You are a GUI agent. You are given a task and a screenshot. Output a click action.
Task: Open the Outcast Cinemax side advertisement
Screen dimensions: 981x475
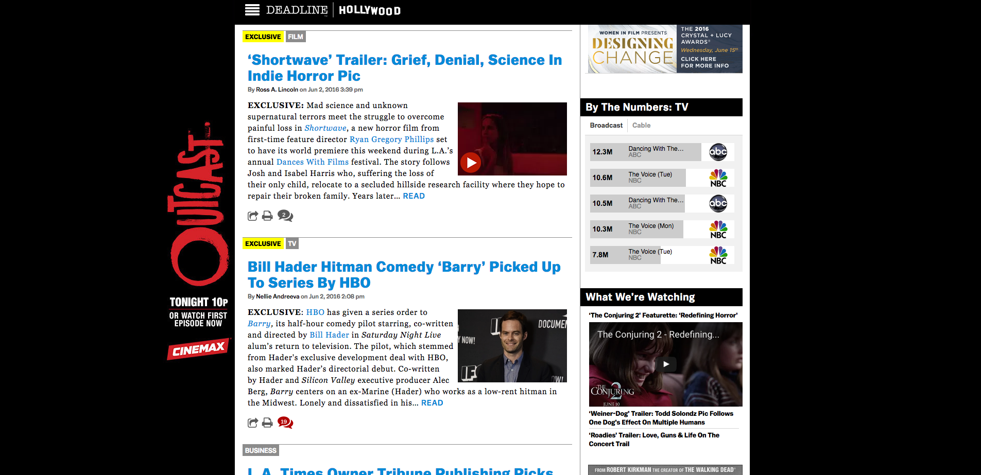(x=198, y=241)
